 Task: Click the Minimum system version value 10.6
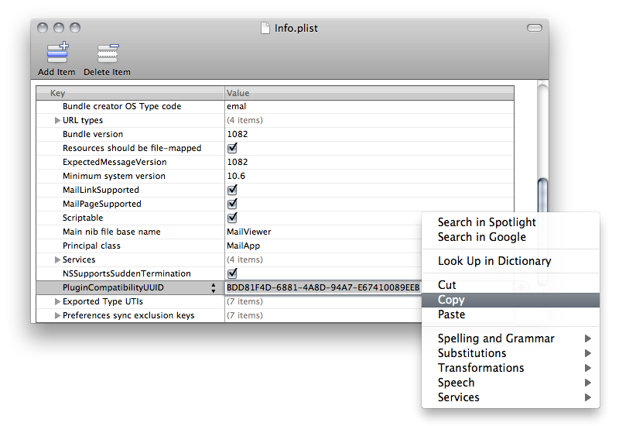pyautogui.click(x=236, y=176)
